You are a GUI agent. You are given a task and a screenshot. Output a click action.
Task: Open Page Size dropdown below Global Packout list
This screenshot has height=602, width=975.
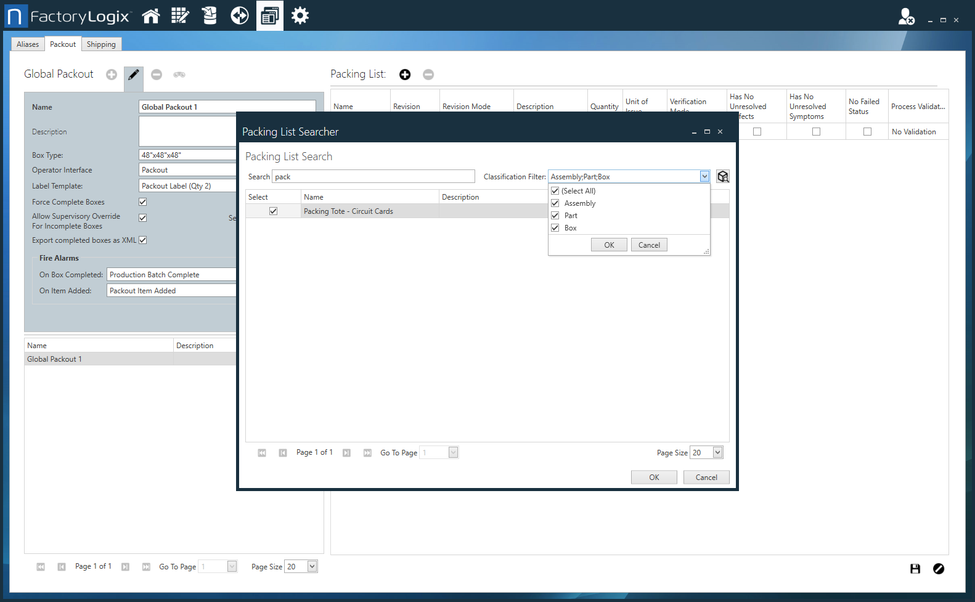click(x=312, y=567)
